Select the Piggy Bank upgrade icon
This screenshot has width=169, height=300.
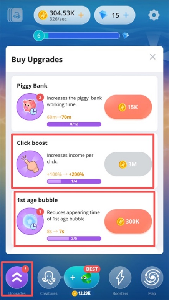click(x=30, y=107)
